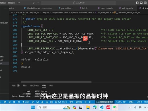Open the menu bar overflow ellipsis
This screenshot has width=148, height=111.
point(19,3)
